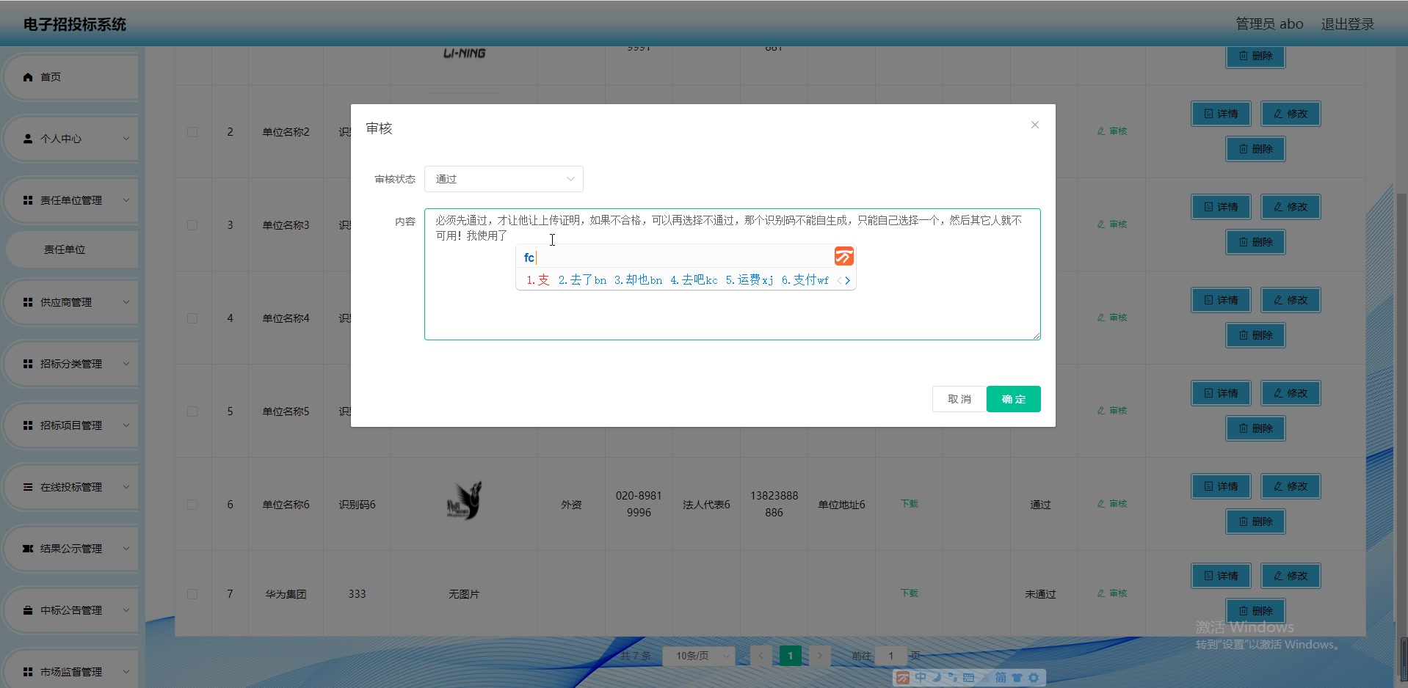This screenshot has height=688, width=1408.
Task: Toggle 中 to switch IME input language
Action: 921,677
